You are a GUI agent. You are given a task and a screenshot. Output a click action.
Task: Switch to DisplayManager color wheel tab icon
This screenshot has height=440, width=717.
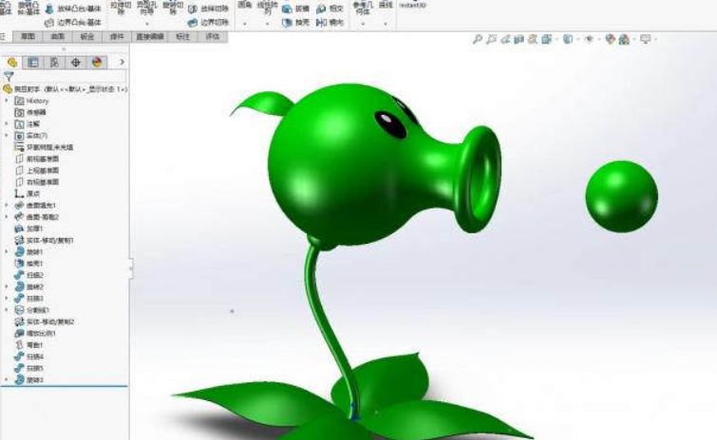coord(97,63)
